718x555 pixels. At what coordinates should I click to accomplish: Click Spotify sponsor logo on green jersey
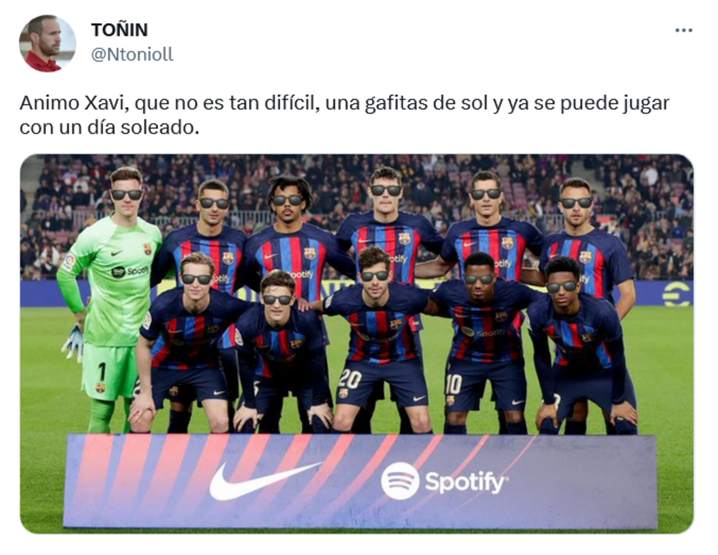coord(130,271)
